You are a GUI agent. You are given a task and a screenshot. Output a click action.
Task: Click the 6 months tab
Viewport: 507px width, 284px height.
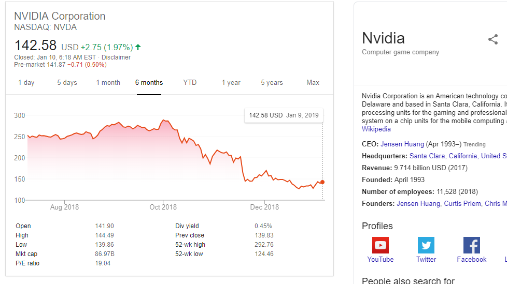[149, 83]
